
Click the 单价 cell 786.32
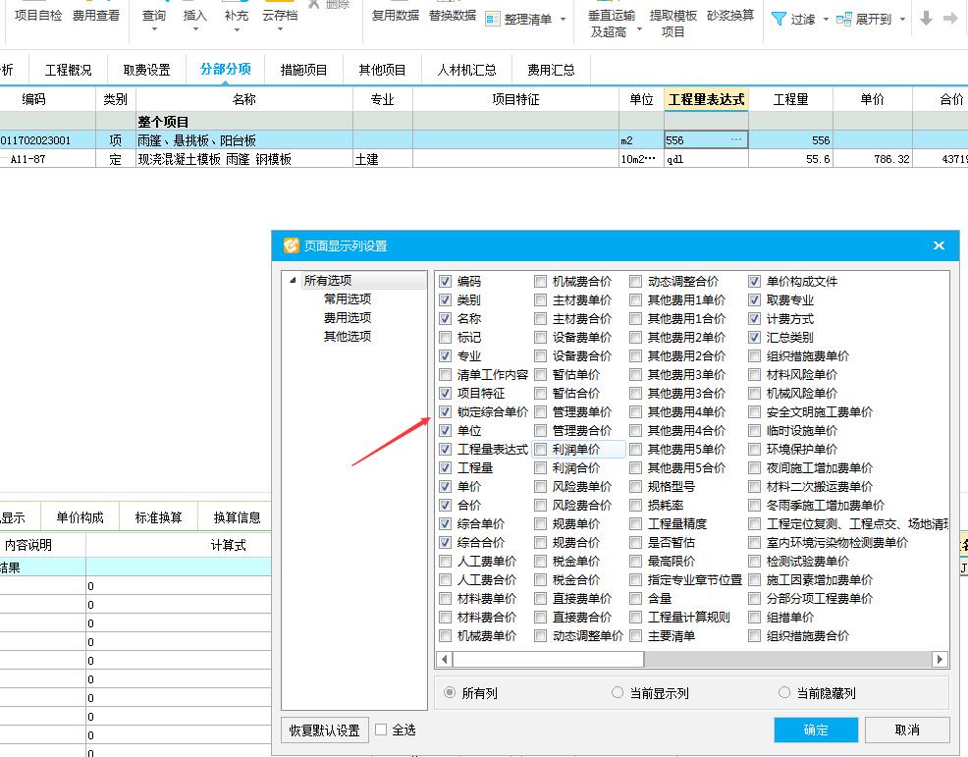click(x=873, y=159)
